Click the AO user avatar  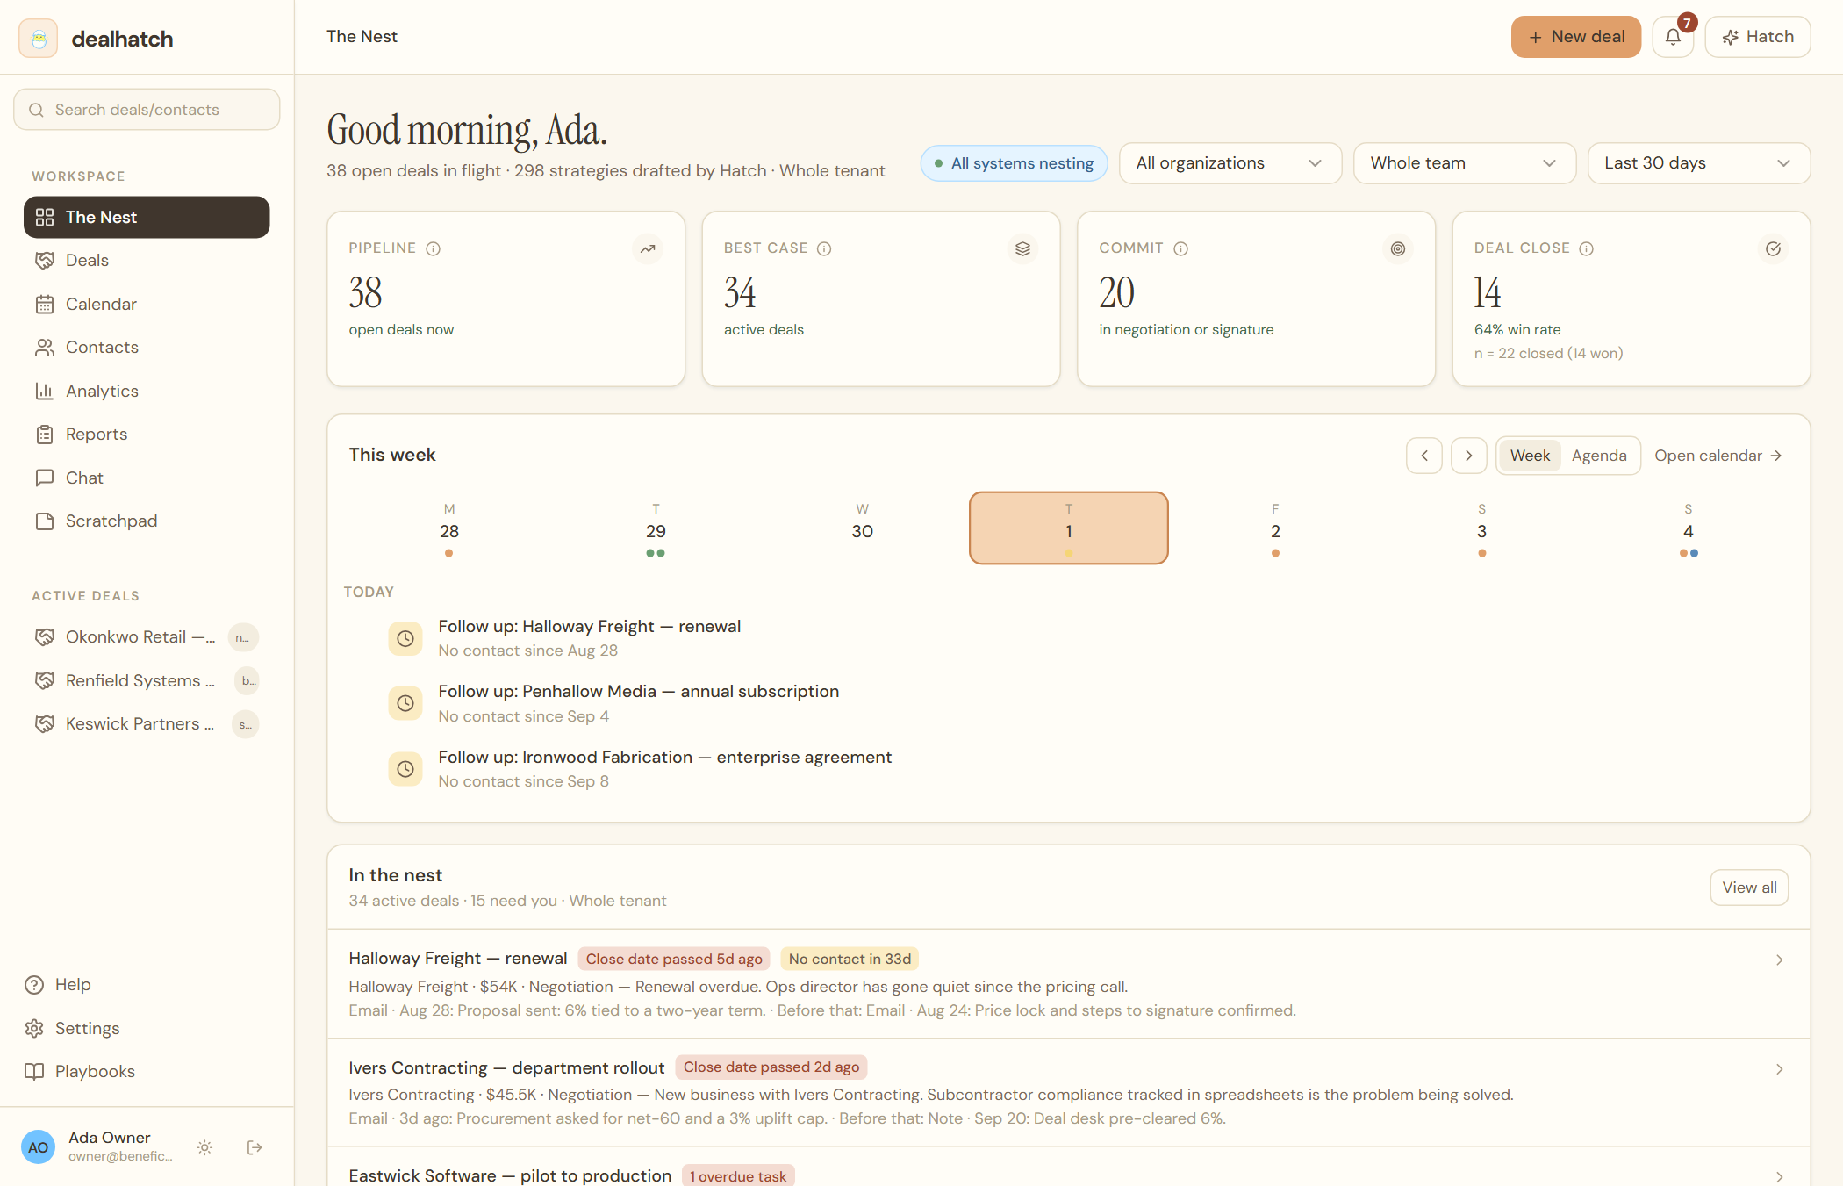39,1147
